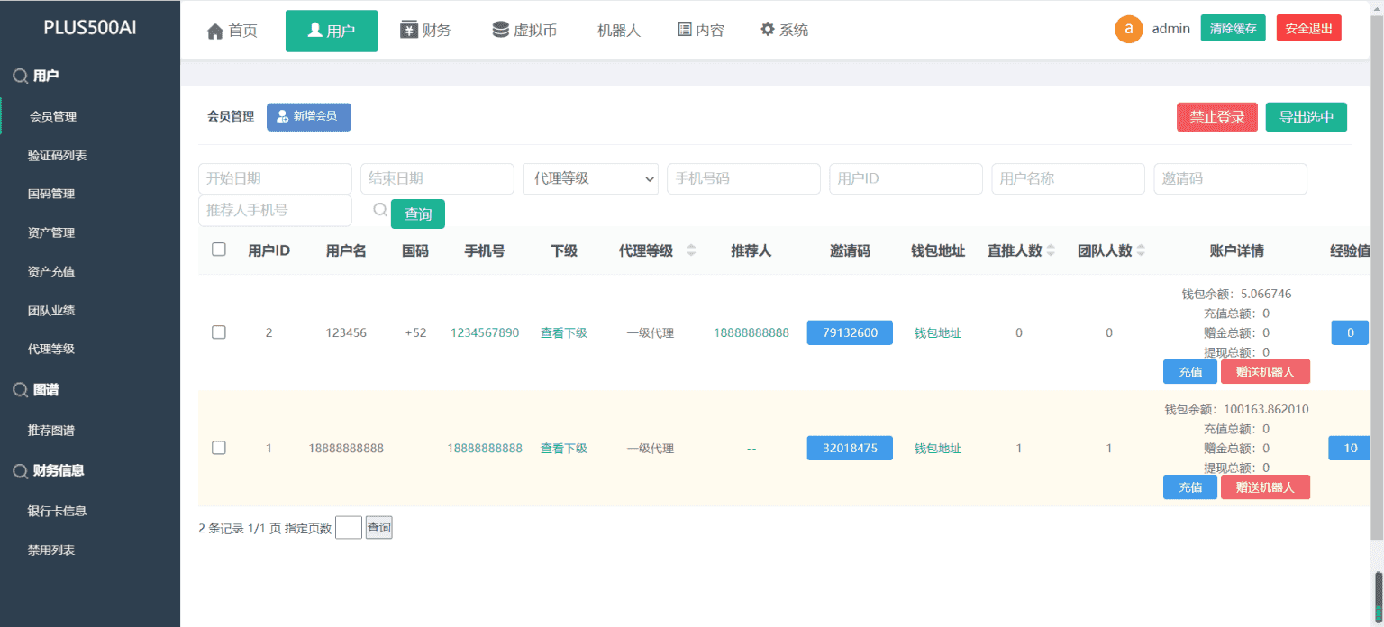
Task: Open the 财务 top menu
Action: tap(426, 30)
